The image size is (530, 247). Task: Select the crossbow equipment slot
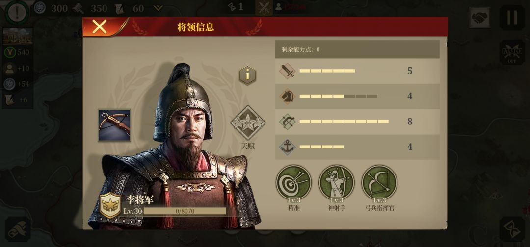pos(114,125)
